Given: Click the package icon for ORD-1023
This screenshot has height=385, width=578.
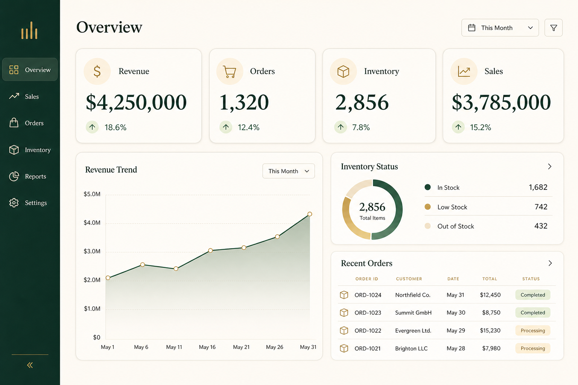Looking at the screenshot, I should coord(344,312).
